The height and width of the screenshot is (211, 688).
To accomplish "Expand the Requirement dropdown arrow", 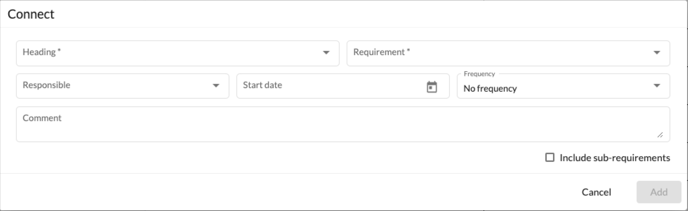I will (657, 53).
